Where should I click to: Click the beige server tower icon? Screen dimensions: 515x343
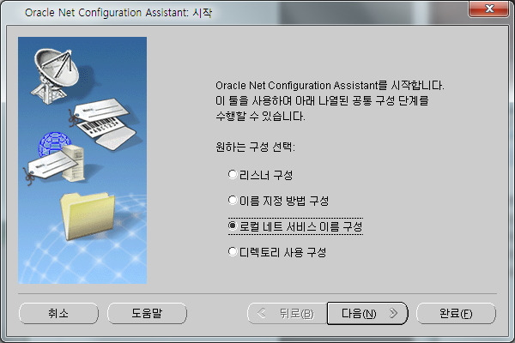coord(74,163)
